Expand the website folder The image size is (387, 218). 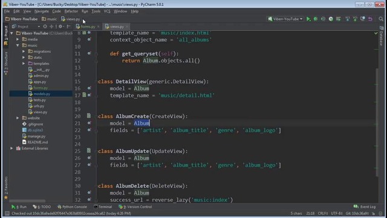coord(18,118)
